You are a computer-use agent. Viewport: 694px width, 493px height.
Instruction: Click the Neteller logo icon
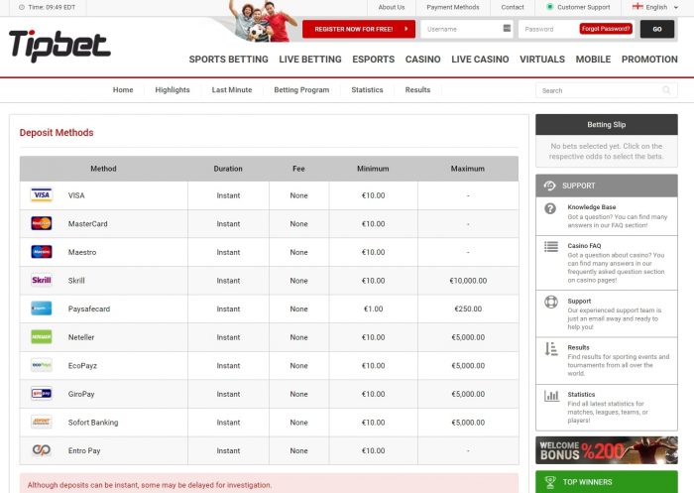pyautogui.click(x=42, y=336)
